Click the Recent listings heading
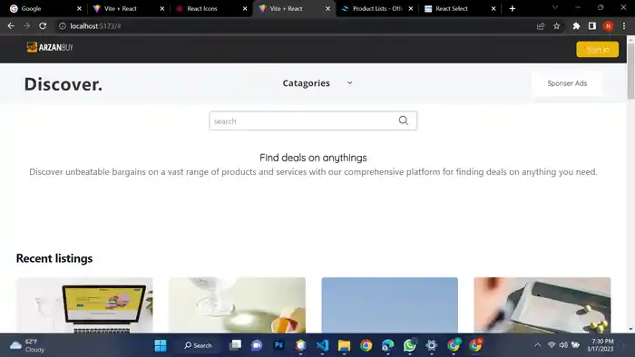 pos(54,258)
